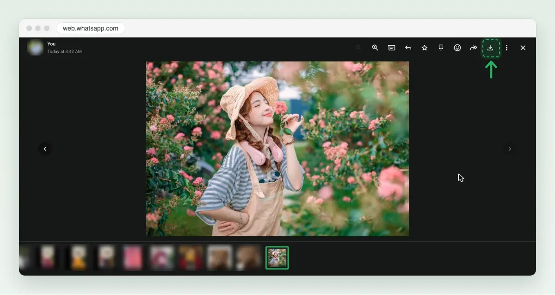Go to next photo with right arrow
This screenshot has width=555, height=295.
(510, 149)
